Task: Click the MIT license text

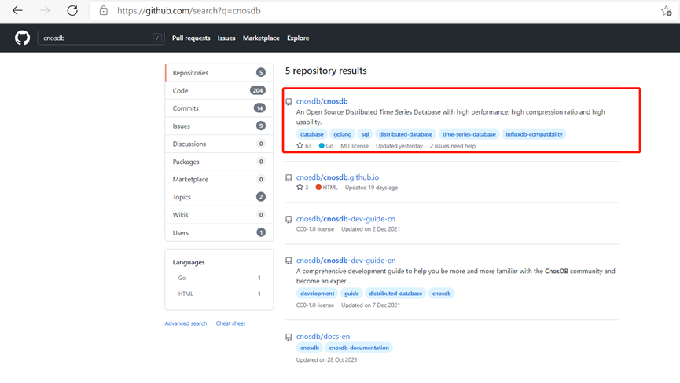Action: point(355,146)
